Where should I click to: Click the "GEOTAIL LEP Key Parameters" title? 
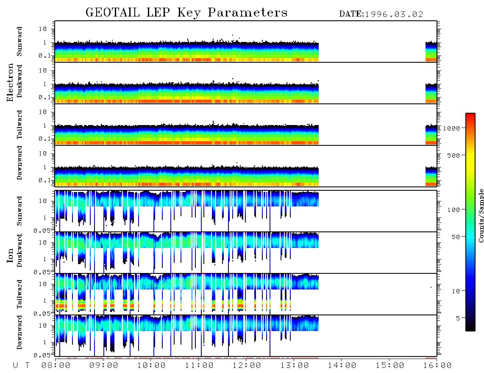coord(186,13)
